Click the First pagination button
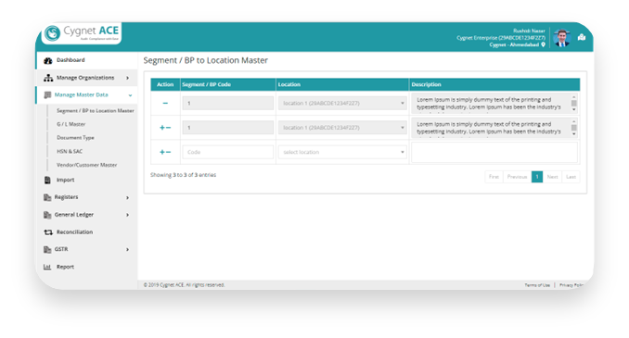This screenshot has width=629, height=338. [x=494, y=177]
